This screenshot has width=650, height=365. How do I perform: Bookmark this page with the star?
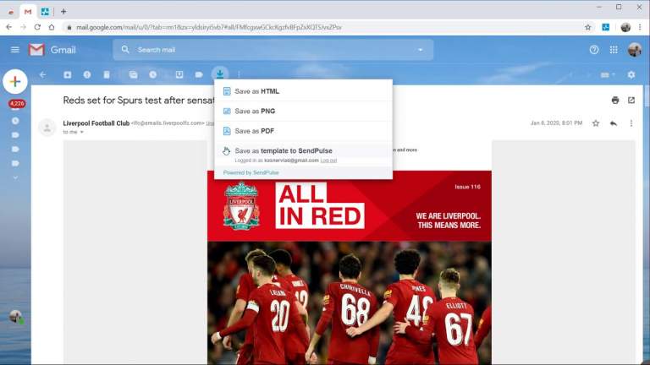coord(588,27)
